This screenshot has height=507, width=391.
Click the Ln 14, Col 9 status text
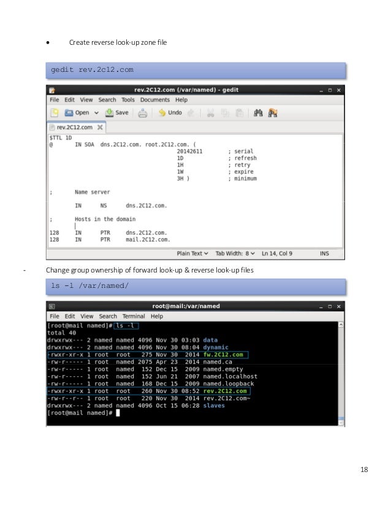point(277,253)
